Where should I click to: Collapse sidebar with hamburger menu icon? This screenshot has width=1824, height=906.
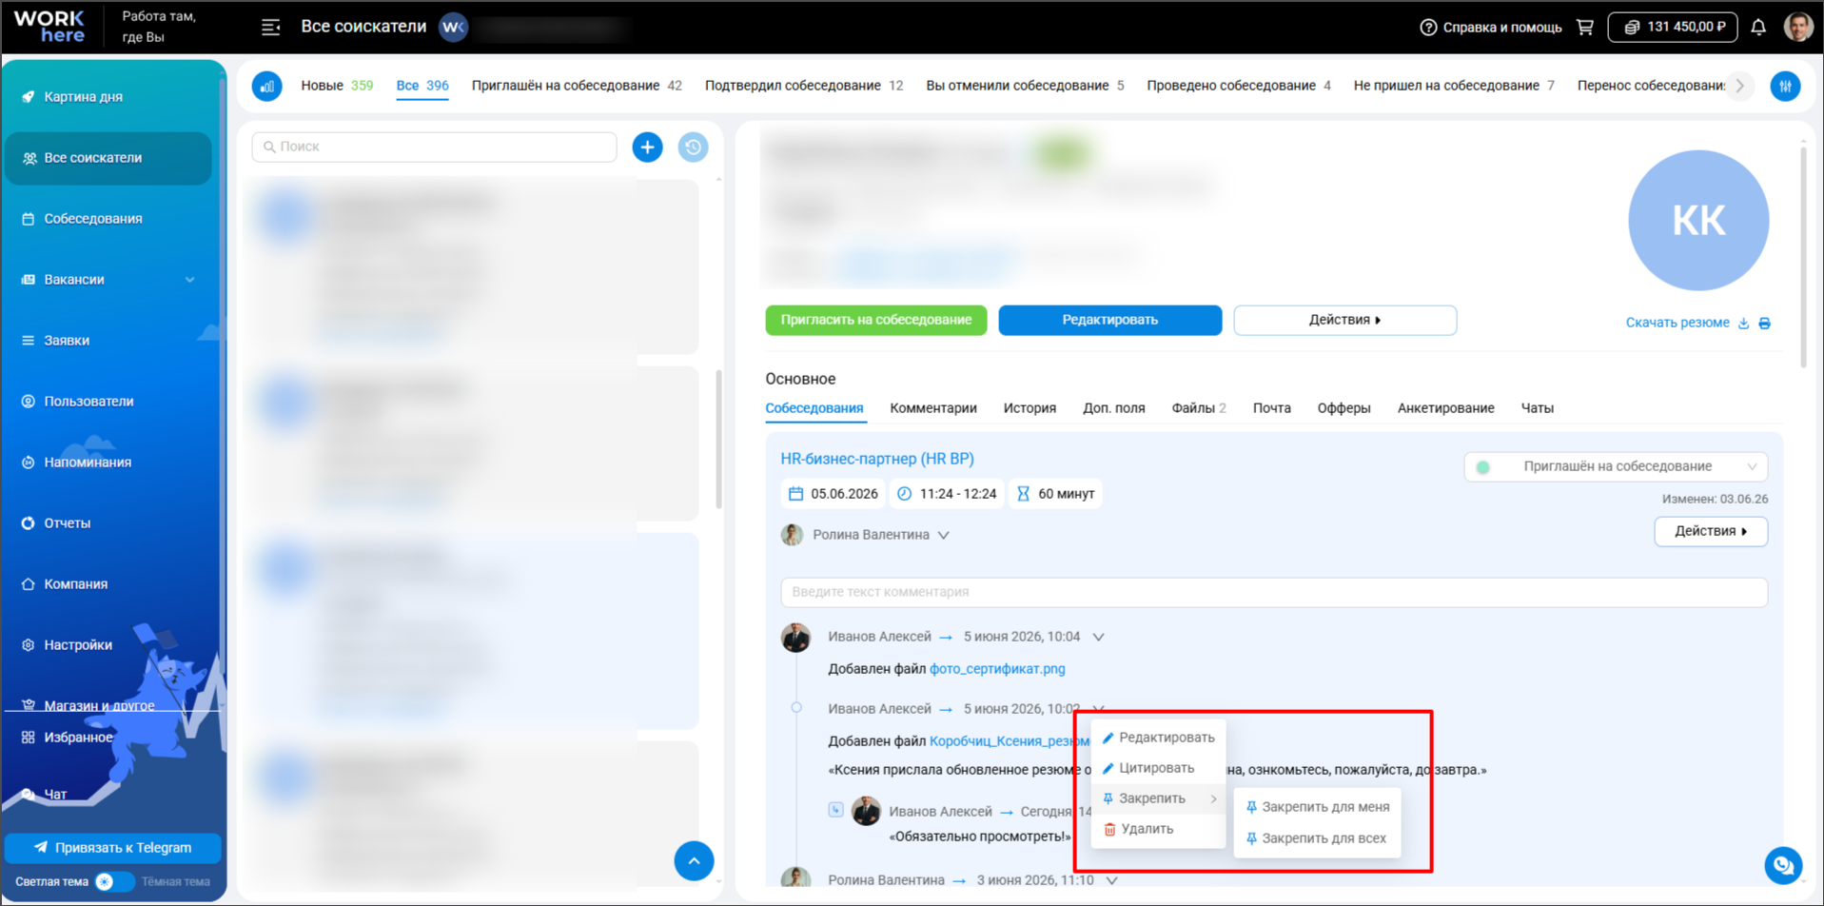click(271, 27)
